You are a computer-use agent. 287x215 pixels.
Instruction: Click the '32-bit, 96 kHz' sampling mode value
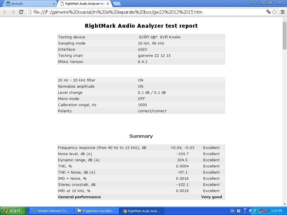coord(151,43)
